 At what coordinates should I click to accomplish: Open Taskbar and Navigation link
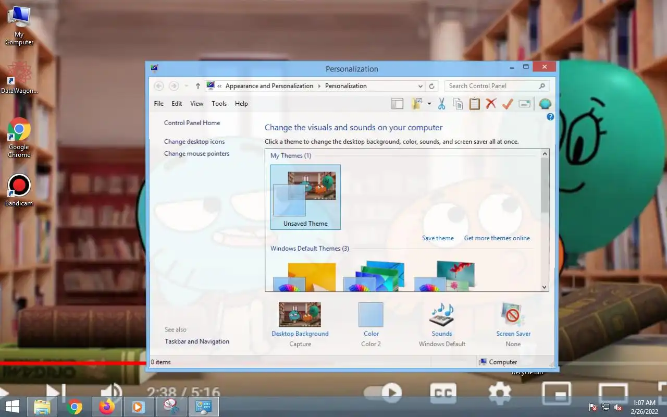197,341
